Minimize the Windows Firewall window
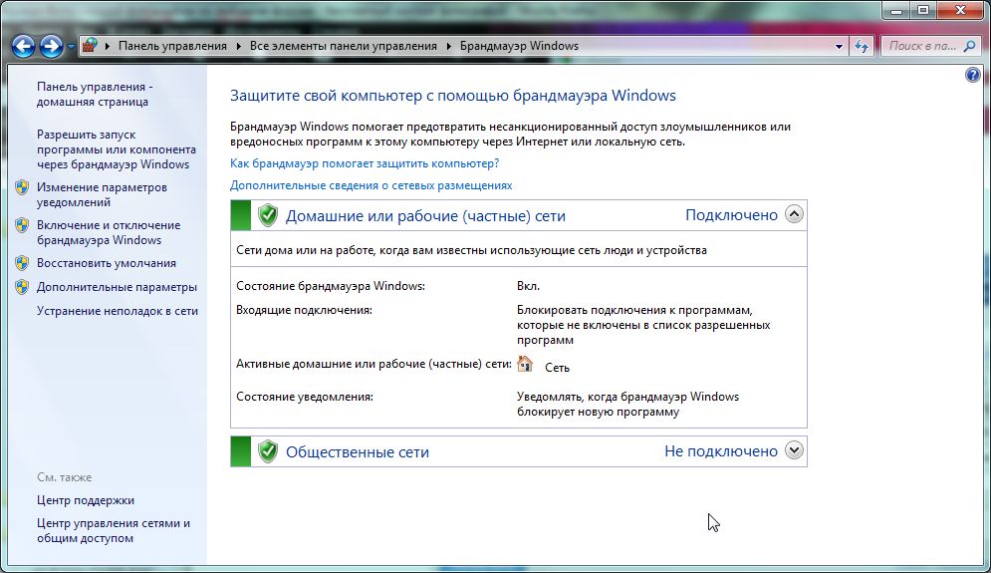Image resolution: width=991 pixels, height=573 pixels. pyautogui.click(x=896, y=10)
